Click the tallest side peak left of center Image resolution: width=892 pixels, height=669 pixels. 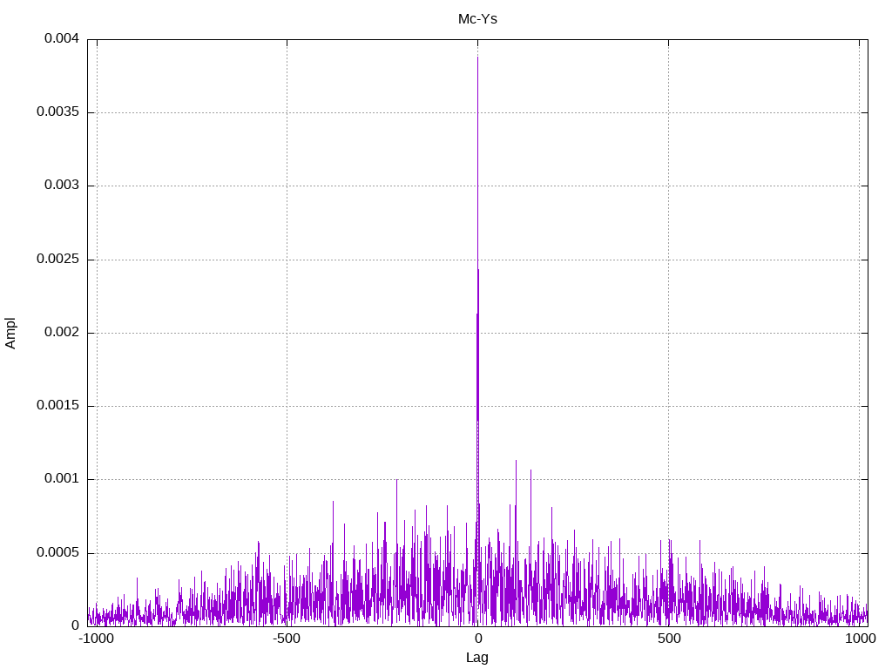pos(397,480)
